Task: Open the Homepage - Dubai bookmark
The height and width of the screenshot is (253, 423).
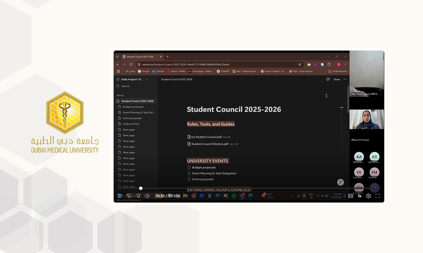Action: (201, 71)
